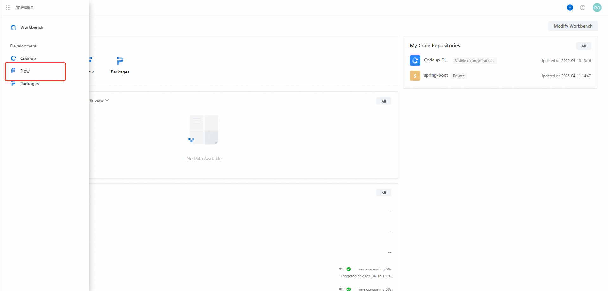Open the spring-boot repository link
Screen dimensions: 608x291
[x=436, y=75]
